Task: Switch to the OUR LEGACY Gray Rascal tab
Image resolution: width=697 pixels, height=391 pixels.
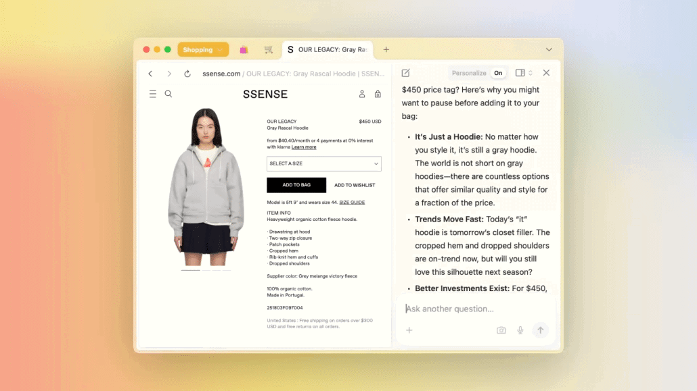Action: (x=328, y=50)
